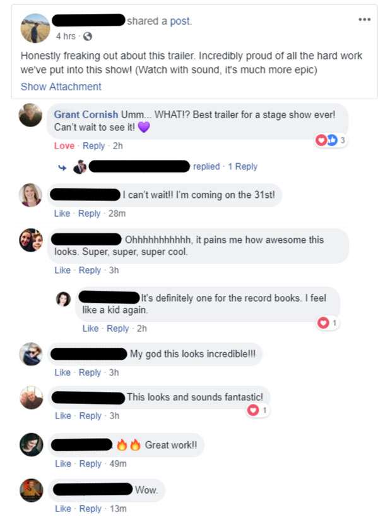Reply to the 'Wow.' comment
This screenshot has height=519, width=378.
coord(90,509)
